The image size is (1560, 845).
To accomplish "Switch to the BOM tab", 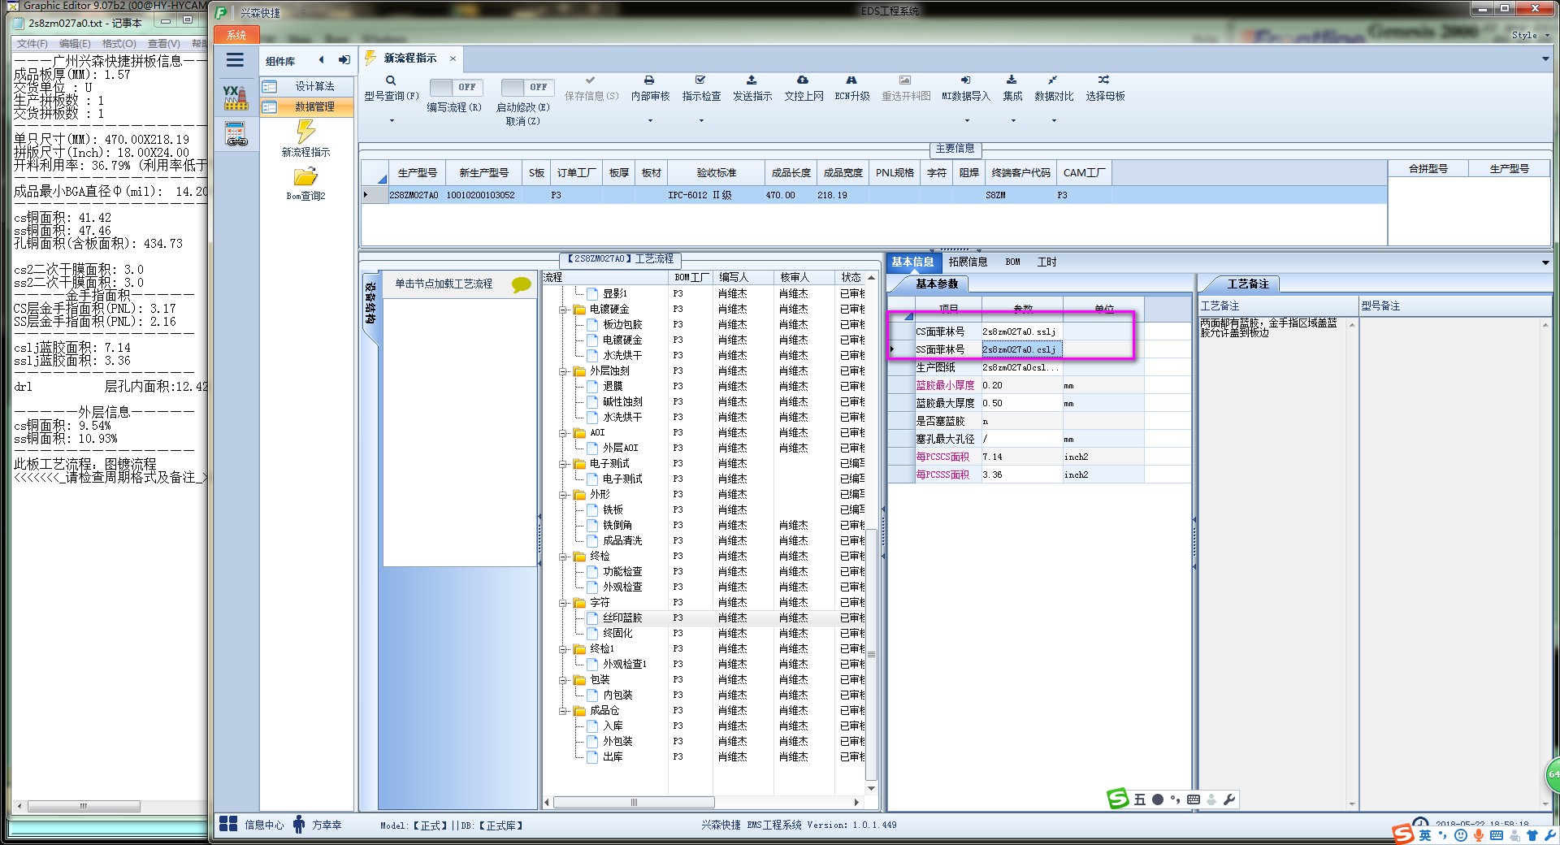I will pos(1012,262).
